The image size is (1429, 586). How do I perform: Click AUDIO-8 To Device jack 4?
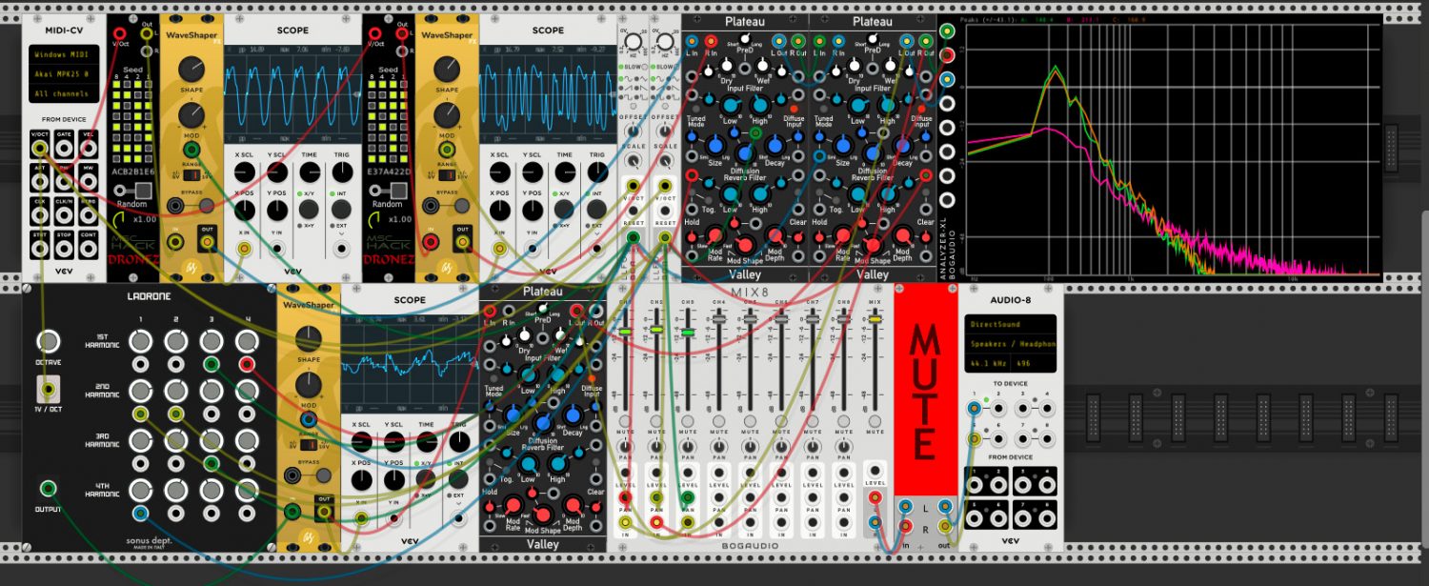click(x=1046, y=409)
